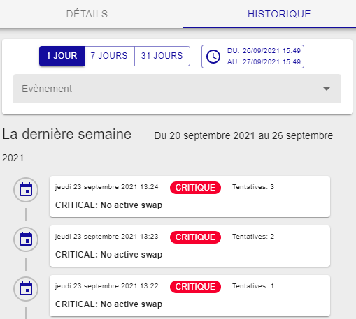Switch to the DÉTAILS tab

(x=87, y=14)
